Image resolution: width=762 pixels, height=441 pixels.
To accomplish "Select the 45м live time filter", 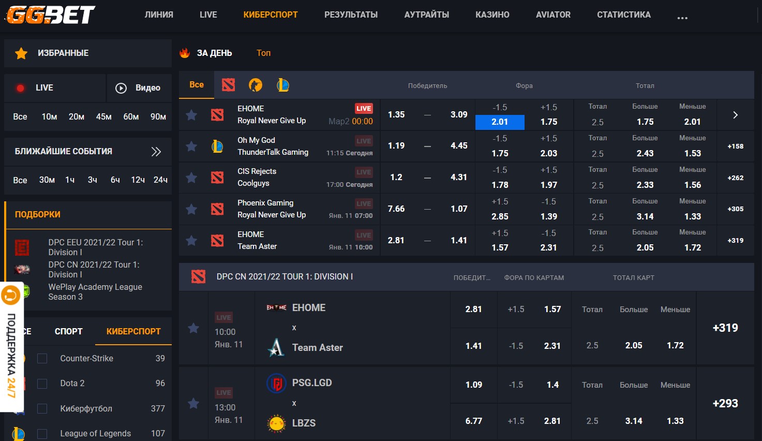I will [x=103, y=117].
